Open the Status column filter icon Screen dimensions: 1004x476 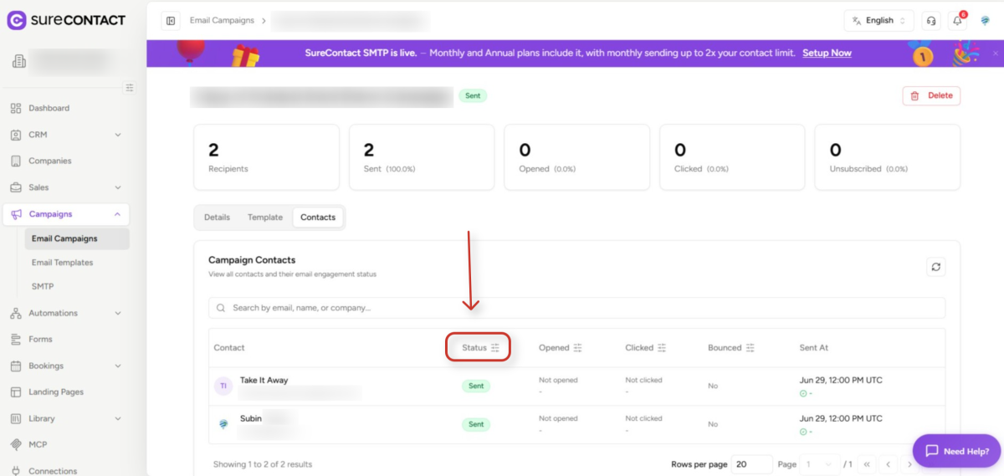point(495,348)
